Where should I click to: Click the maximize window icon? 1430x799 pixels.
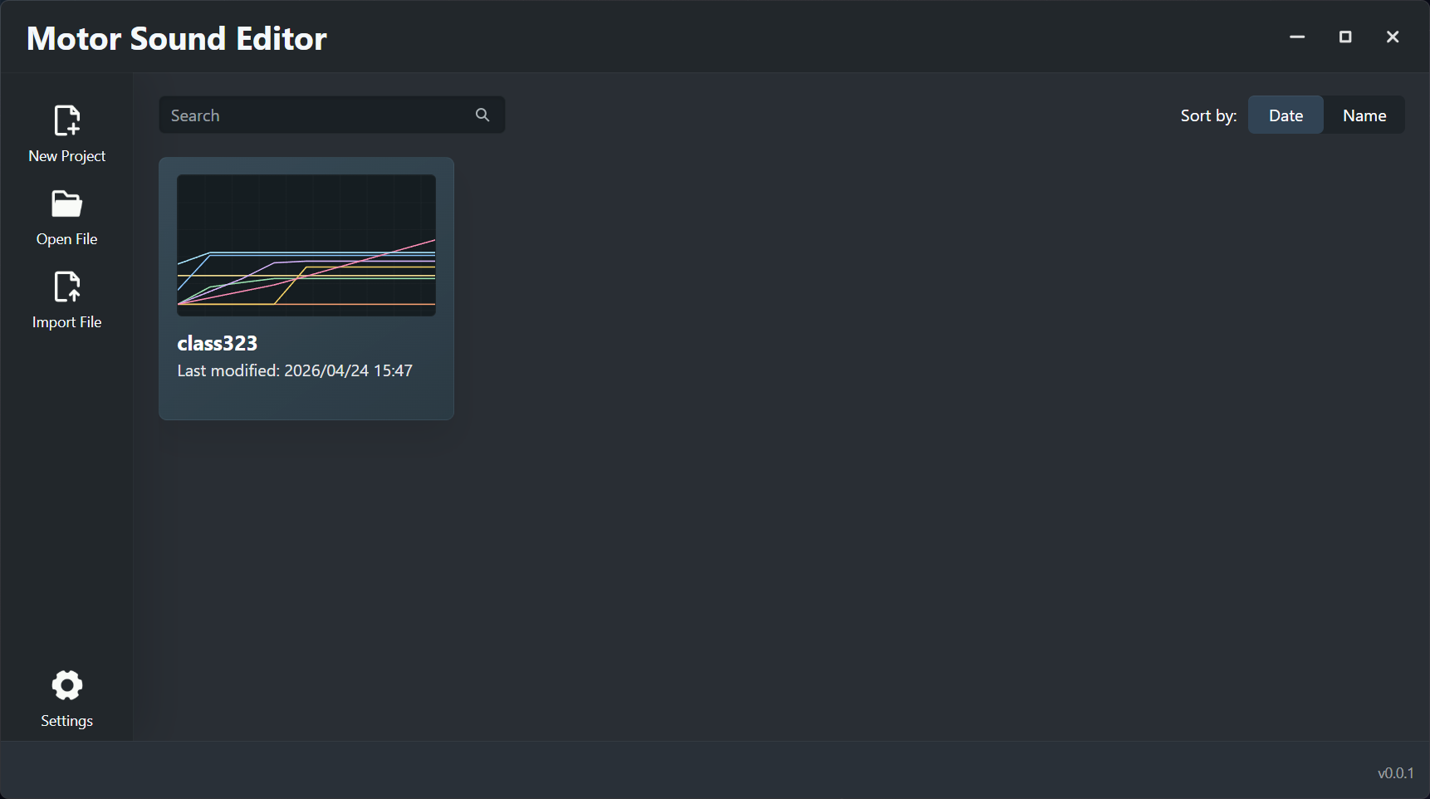(x=1345, y=37)
